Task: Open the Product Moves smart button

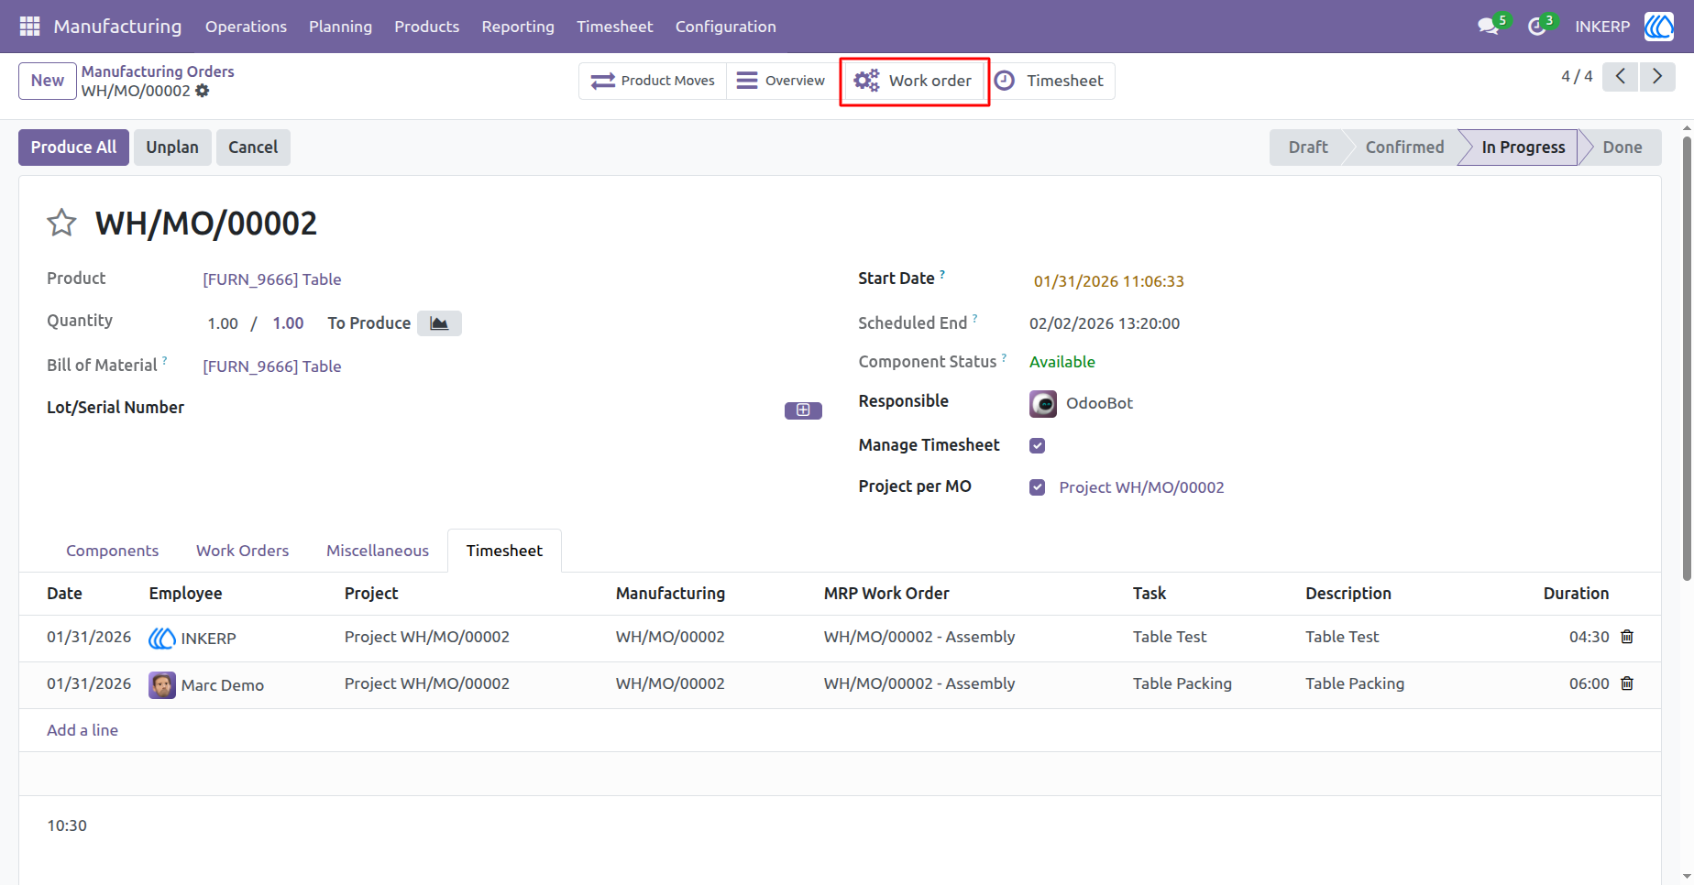Action: click(653, 81)
